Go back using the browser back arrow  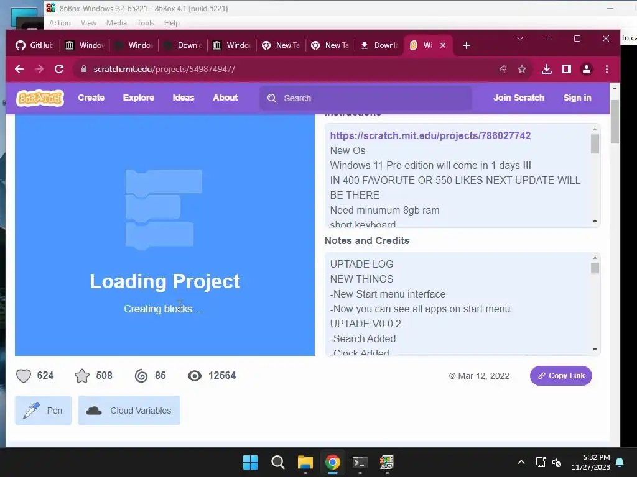click(19, 69)
